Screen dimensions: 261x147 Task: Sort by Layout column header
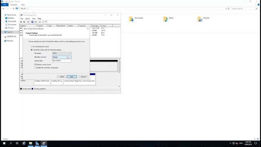[x=42, y=26]
